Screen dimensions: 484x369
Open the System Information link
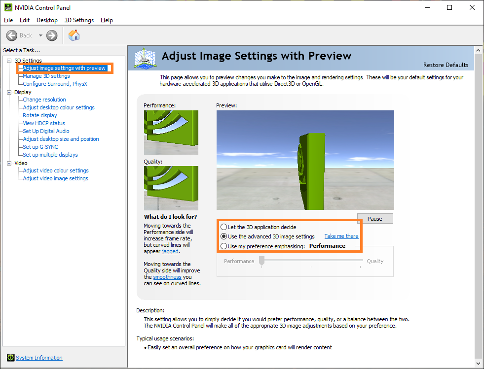coord(39,358)
